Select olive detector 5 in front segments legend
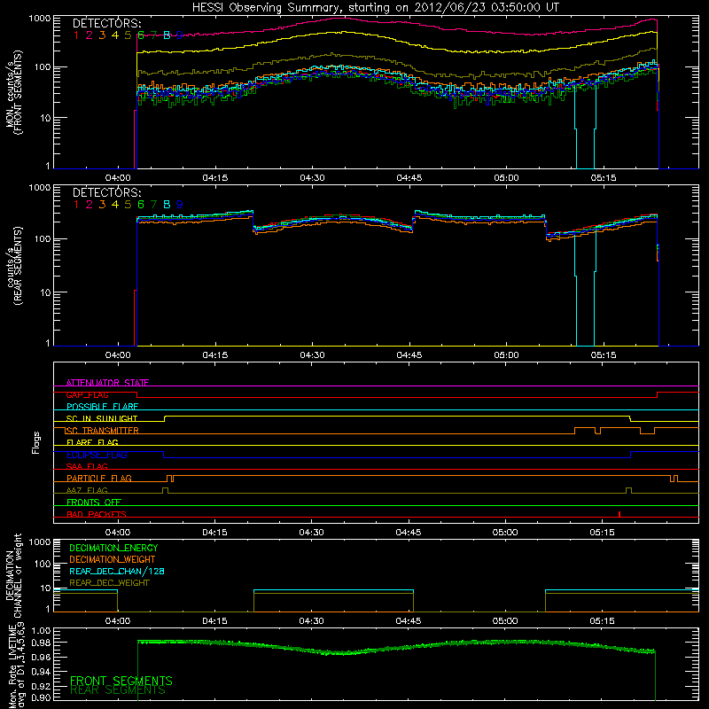709x709 pixels. [x=128, y=35]
